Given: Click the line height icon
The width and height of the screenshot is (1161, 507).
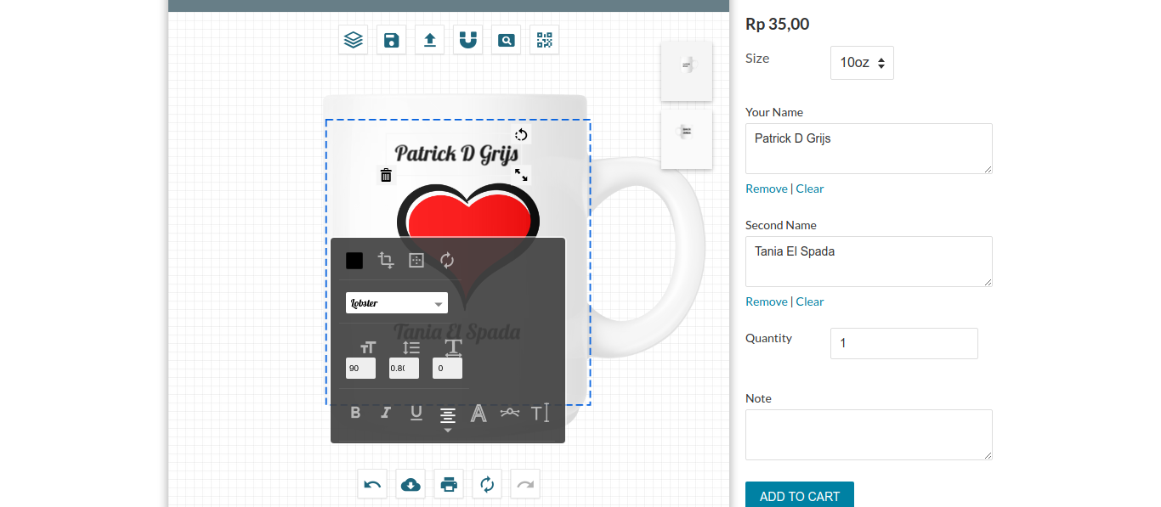Looking at the screenshot, I should [x=411, y=347].
